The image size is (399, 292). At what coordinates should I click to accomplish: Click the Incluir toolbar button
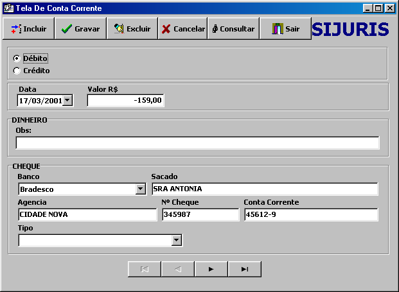click(28, 29)
